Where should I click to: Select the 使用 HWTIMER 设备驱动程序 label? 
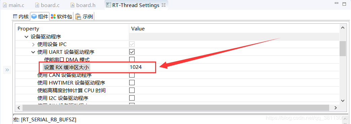coord(71,83)
